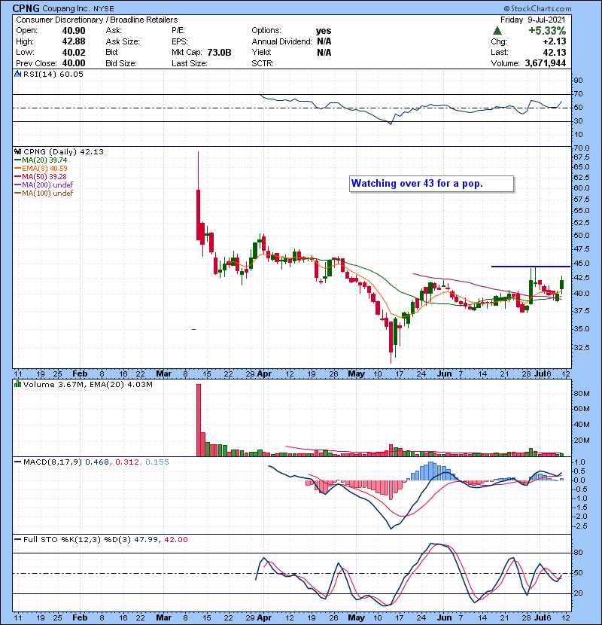Click Consumer Discretionary / Broadline Retailers sector text

pyautogui.click(x=97, y=20)
